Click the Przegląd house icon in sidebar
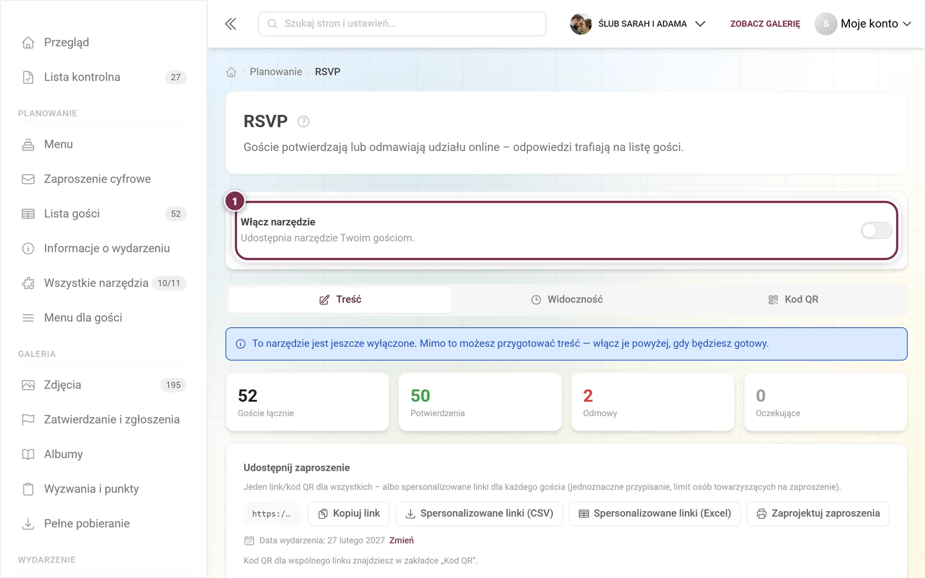 pyautogui.click(x=28, y=42)
